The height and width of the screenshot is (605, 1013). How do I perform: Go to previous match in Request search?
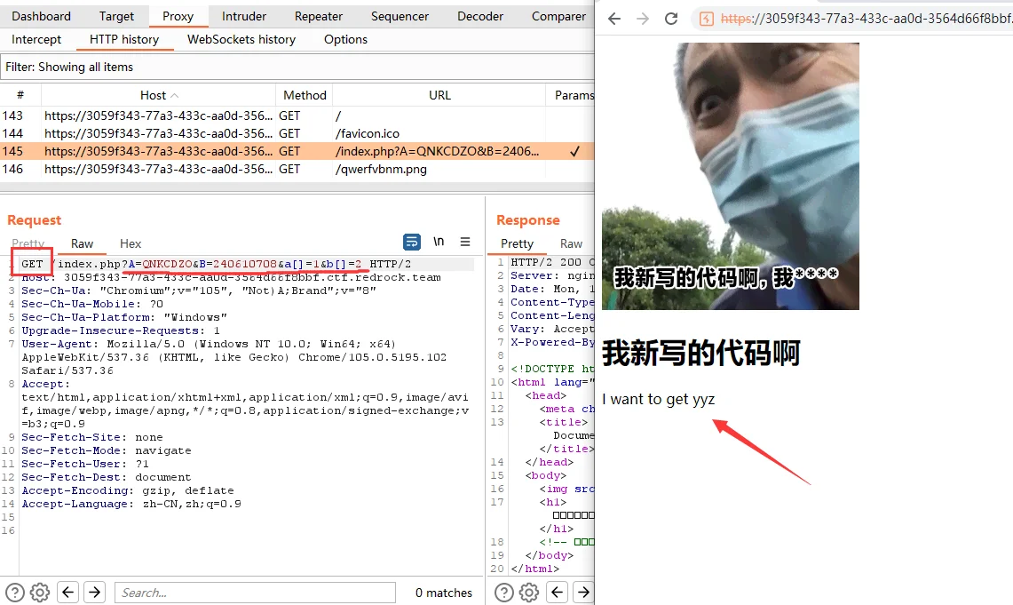68,593
